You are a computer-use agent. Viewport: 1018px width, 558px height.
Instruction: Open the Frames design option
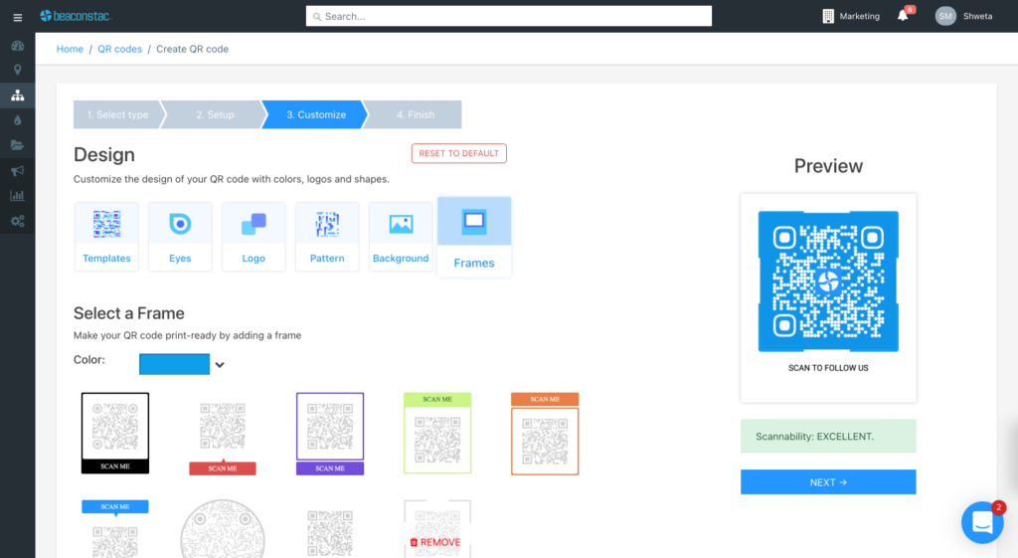coord(474,237)
